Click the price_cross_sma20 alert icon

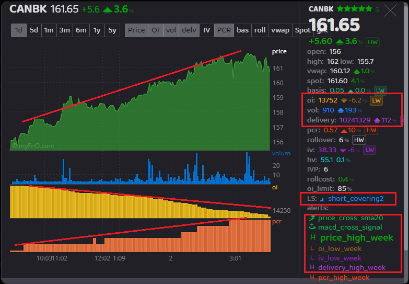click(312, 218)
